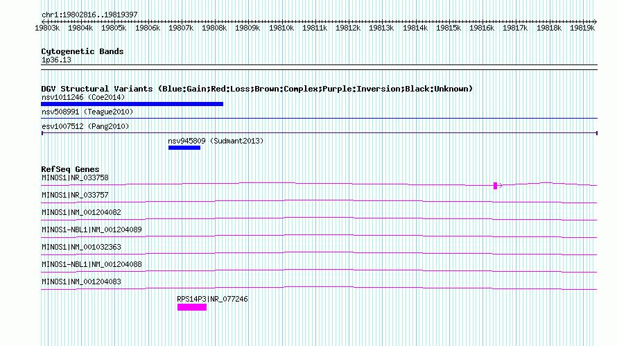Open the RPS14P3|NR_077246 gene label
This screenshot has height=346, width=617.
coord(213,299)
